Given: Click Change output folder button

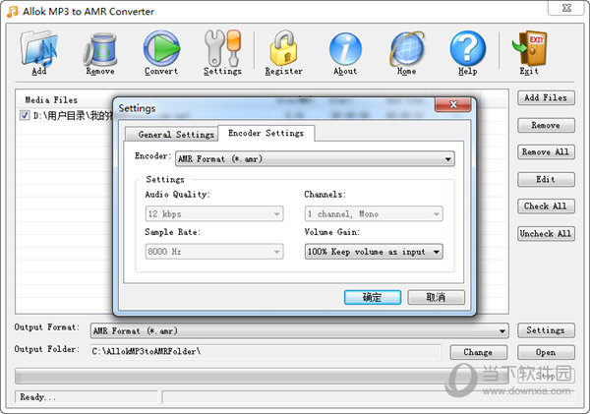Looking at the screenshot, I should click(478, 352).
